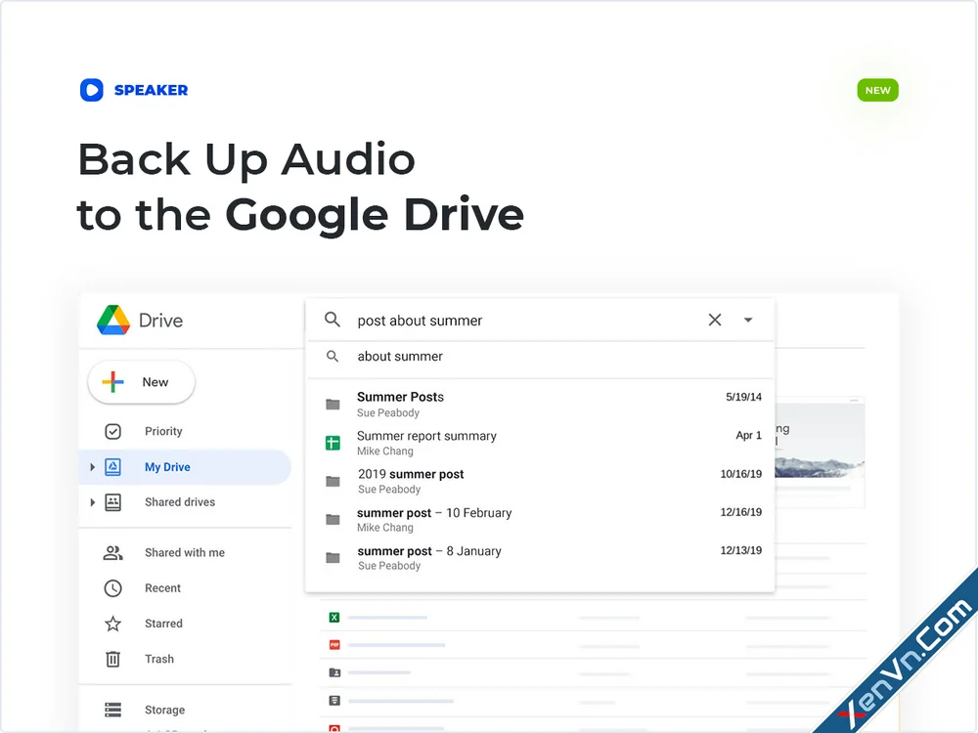Viewport: 978px width, 733px height.
Task: Open the Storage section
Action: 164,710
